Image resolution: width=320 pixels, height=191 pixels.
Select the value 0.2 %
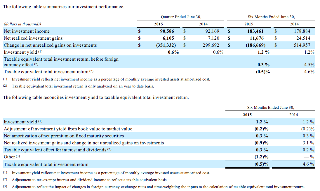point(308,150)
